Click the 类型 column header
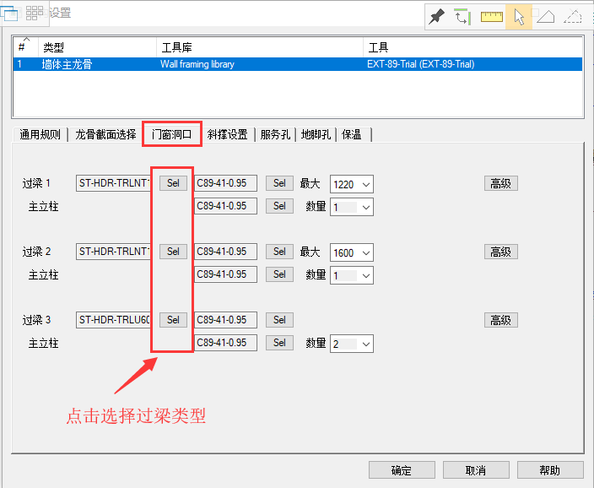594x488 pixels. coord(97,47)
